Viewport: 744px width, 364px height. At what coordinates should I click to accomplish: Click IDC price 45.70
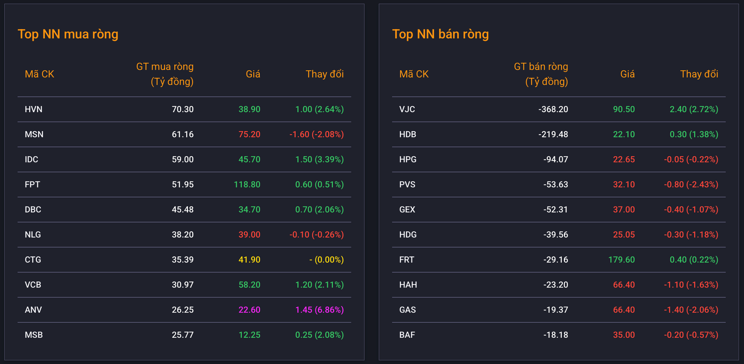pyautogui.click(x=250, y=159)
